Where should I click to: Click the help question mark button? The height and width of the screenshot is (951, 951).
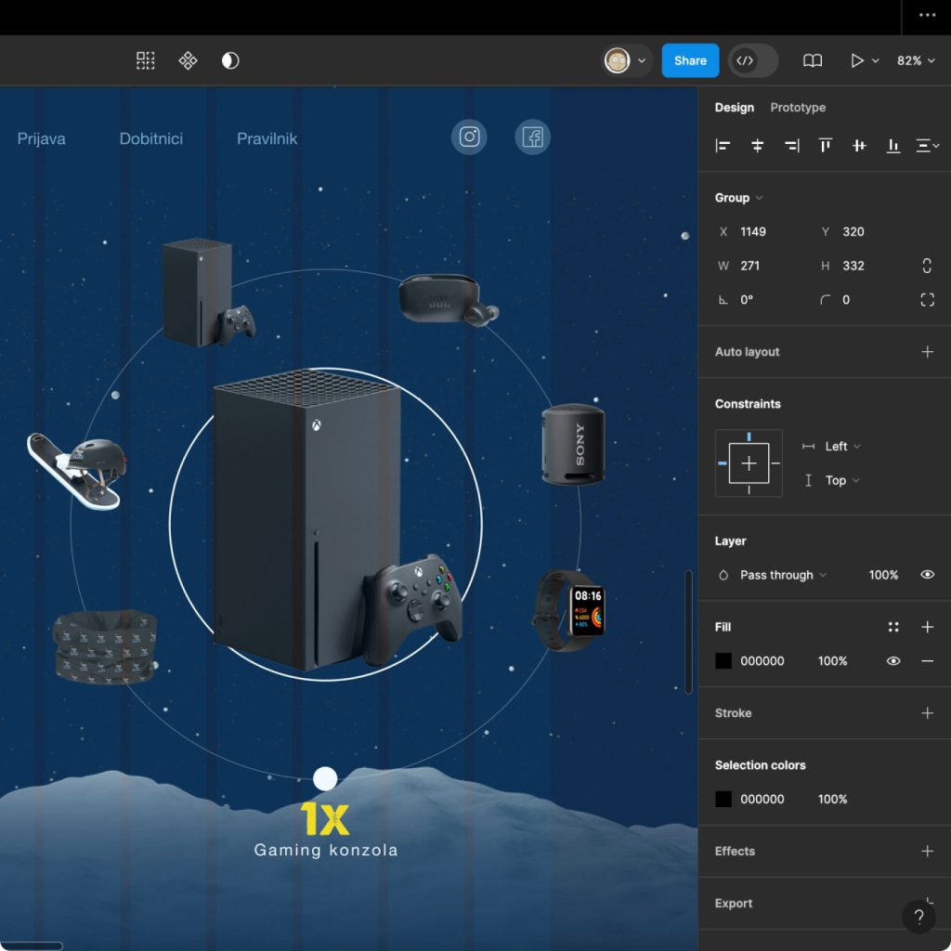point(918,917)
